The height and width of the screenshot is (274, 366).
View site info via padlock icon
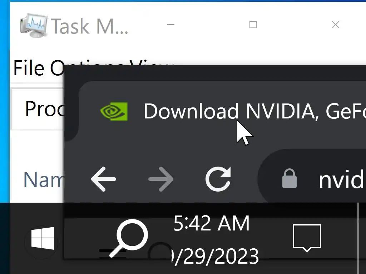tap(290, 179)
